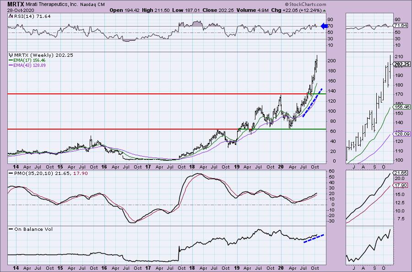Click the On Balance Vol indicator label
Viewport: 412px width, 272px height.
(33, 229)
